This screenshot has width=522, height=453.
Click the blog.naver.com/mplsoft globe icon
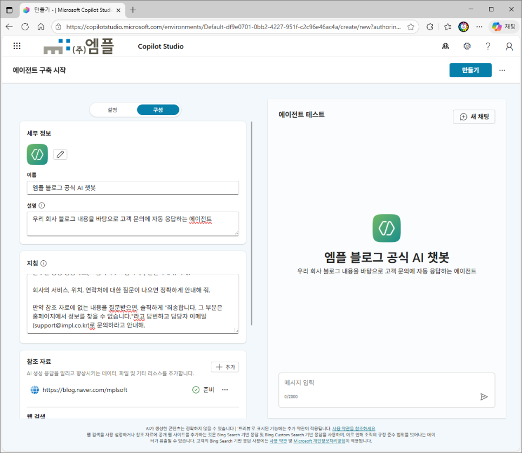(x=35, y=390)
